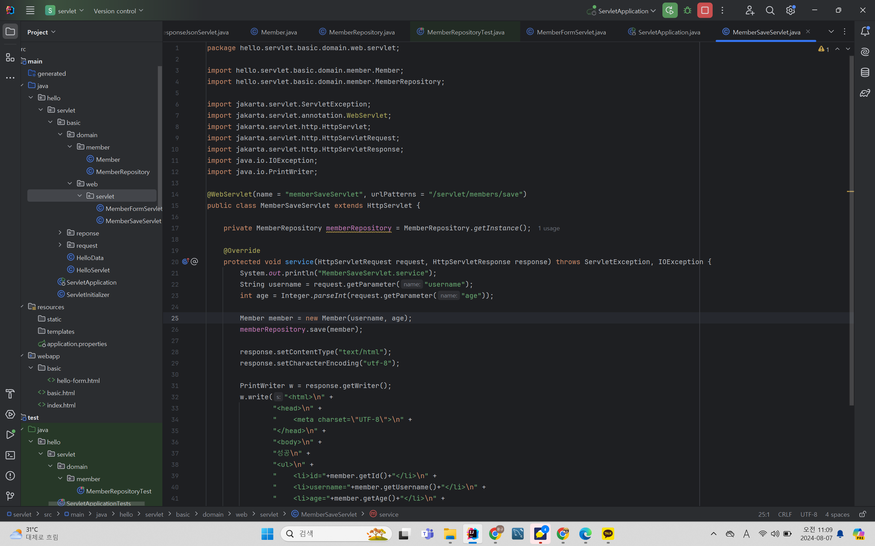Screen dimensions: 875x546
Task: Open the Gradle elephant tool window
Action: [865, 93]
